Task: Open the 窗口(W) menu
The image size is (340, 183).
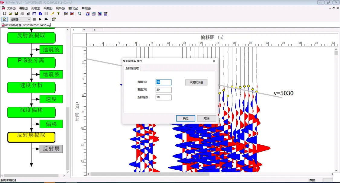Action: pos(73,8)
